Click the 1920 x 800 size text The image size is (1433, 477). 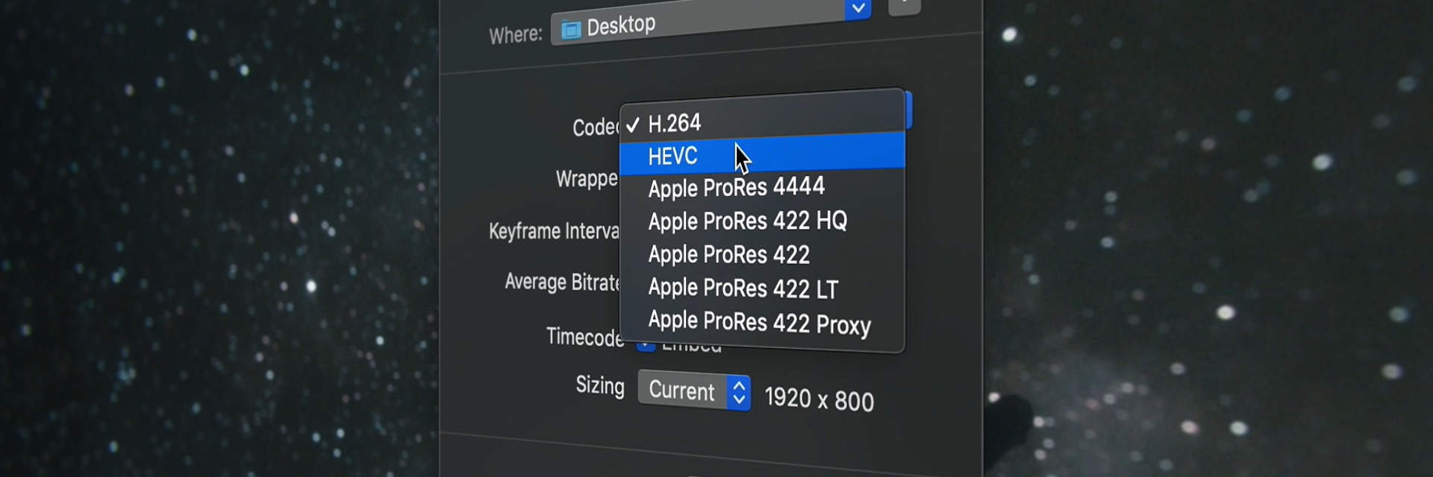click(819, 399)
